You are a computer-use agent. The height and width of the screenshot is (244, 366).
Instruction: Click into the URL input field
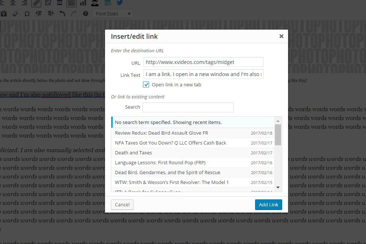(x=203, y=62)
